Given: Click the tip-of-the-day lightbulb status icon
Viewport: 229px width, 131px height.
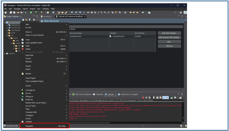Looking at the screenshot, I should pos(186,126).
